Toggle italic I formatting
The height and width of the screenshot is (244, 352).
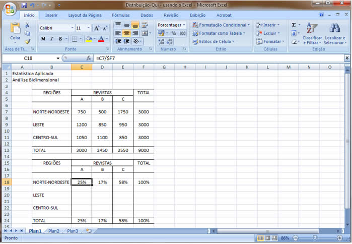[x=51, y=39]
